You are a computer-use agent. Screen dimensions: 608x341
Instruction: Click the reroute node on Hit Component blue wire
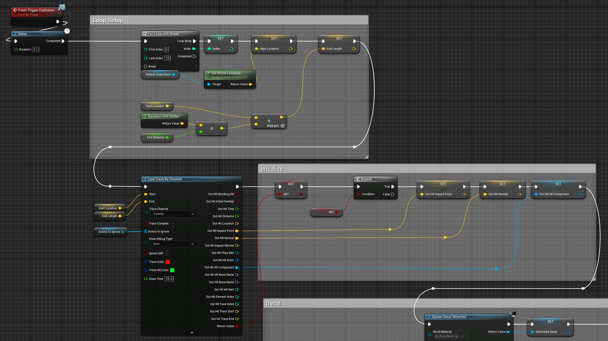pos(496,269)
